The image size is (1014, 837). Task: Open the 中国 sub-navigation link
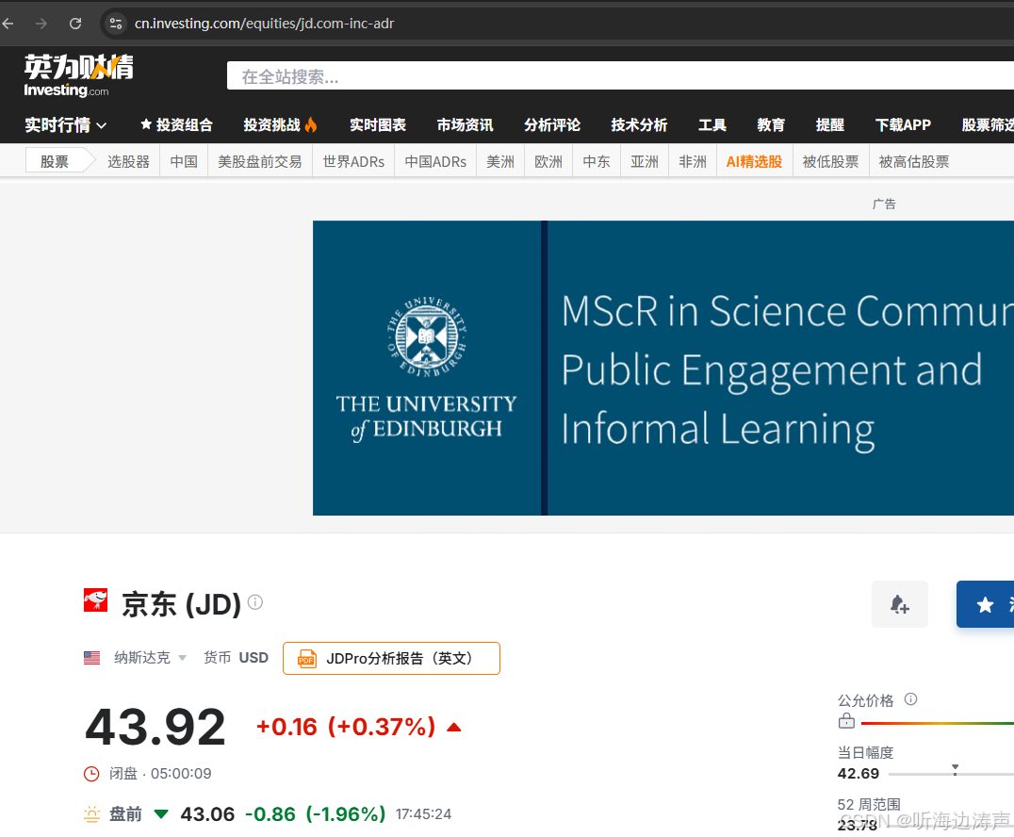click(x=184, y=162)
